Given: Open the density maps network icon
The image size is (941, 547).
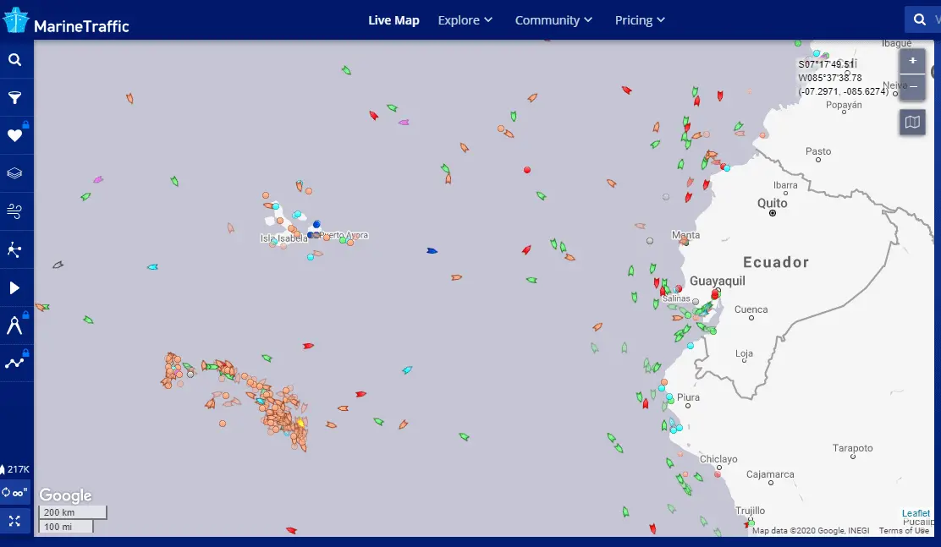Looking at the screenshot, I should (x=15, y=249).
